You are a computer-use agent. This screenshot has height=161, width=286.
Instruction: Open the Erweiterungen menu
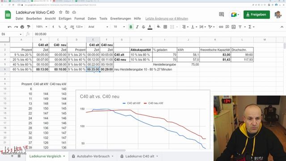pyautogui.click(x=121, y=19)
